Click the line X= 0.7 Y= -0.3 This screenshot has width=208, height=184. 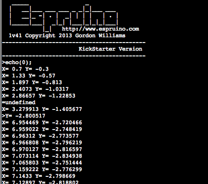(x=25, y=69)
